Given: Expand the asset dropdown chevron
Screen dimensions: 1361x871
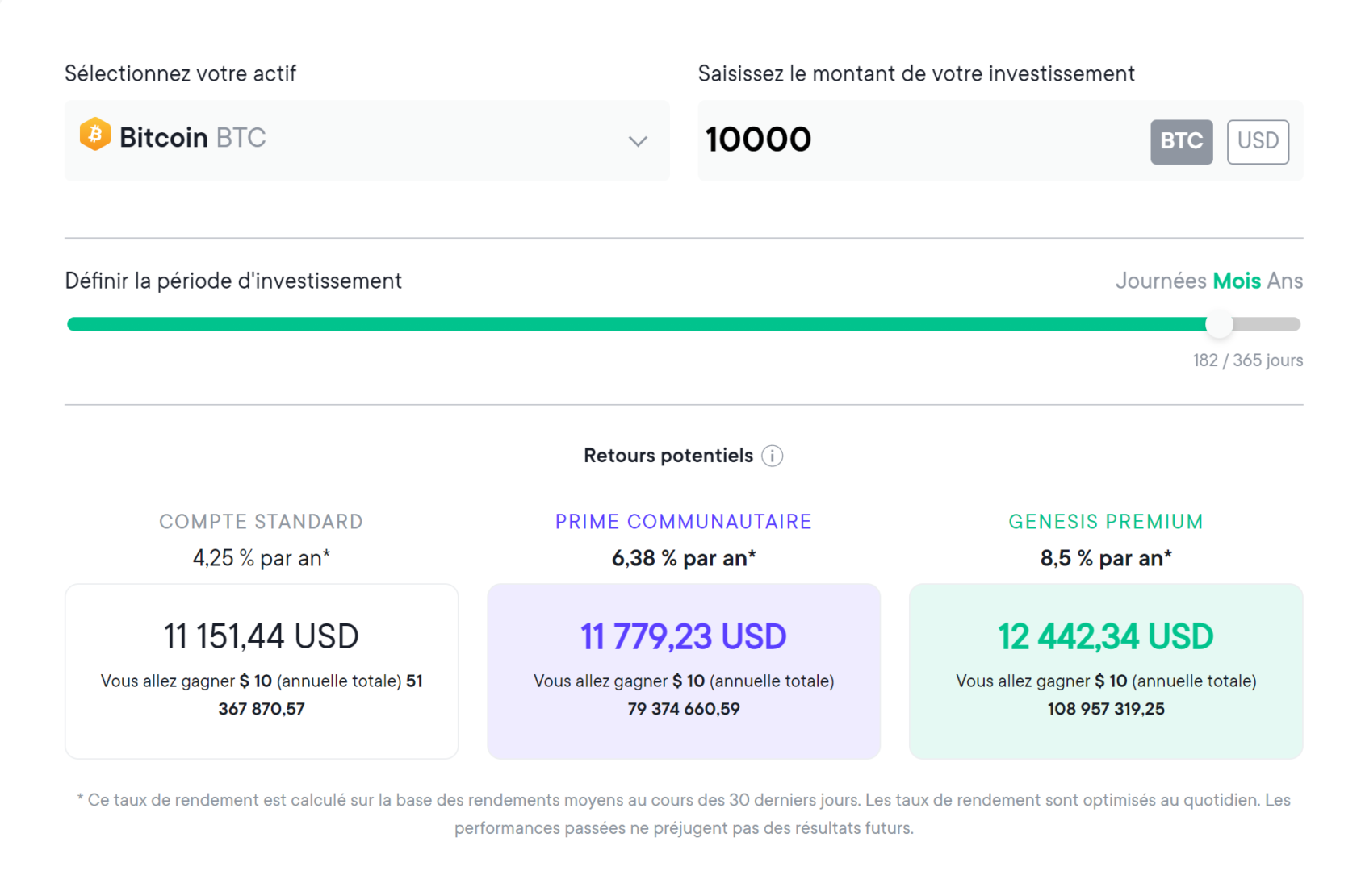Looking at the screenshot, I should [x=638, y=142].
